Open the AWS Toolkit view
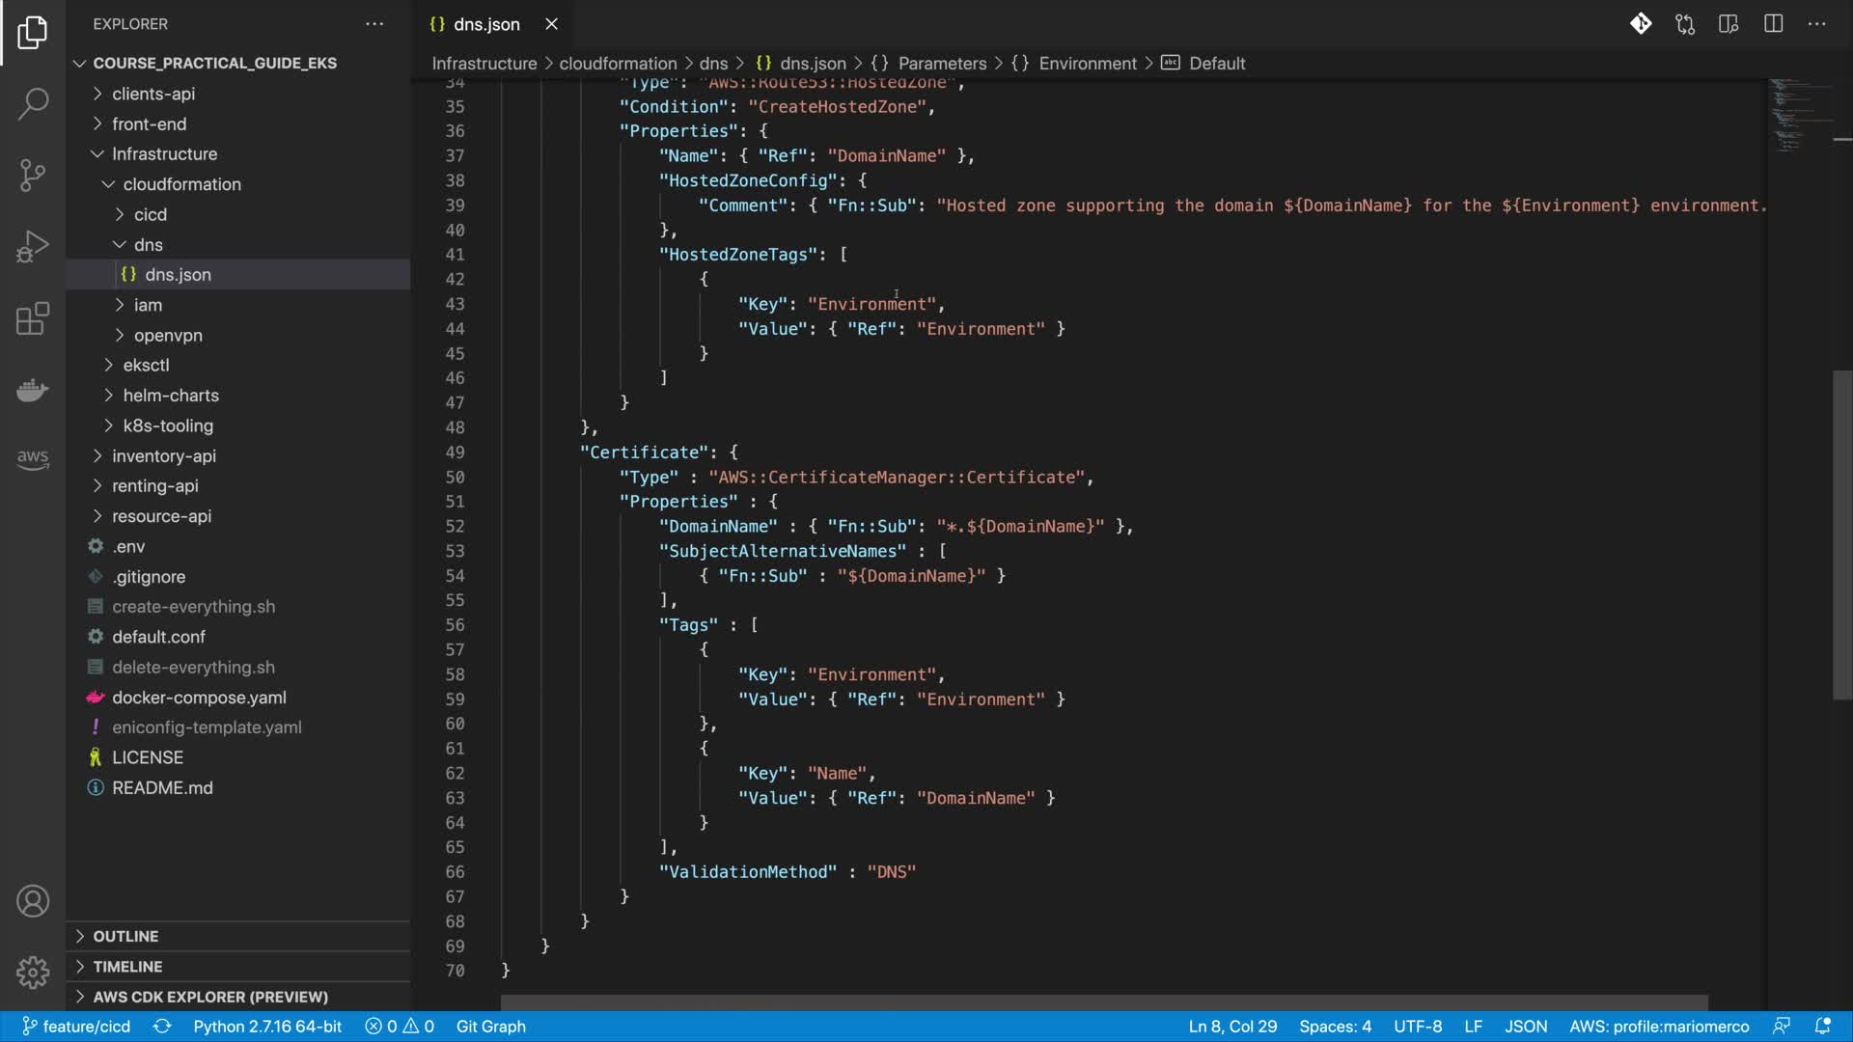The width and height of the screenshot is (1853, 1042). coord(33,458)
